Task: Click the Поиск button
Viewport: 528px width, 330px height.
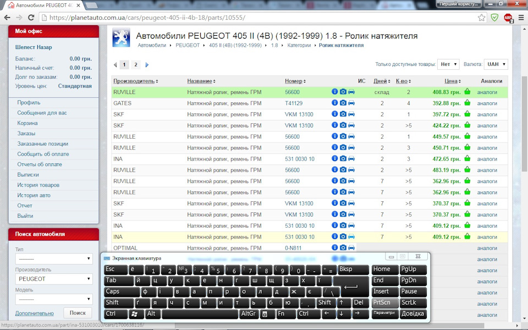Action: (x=78, y=313)
